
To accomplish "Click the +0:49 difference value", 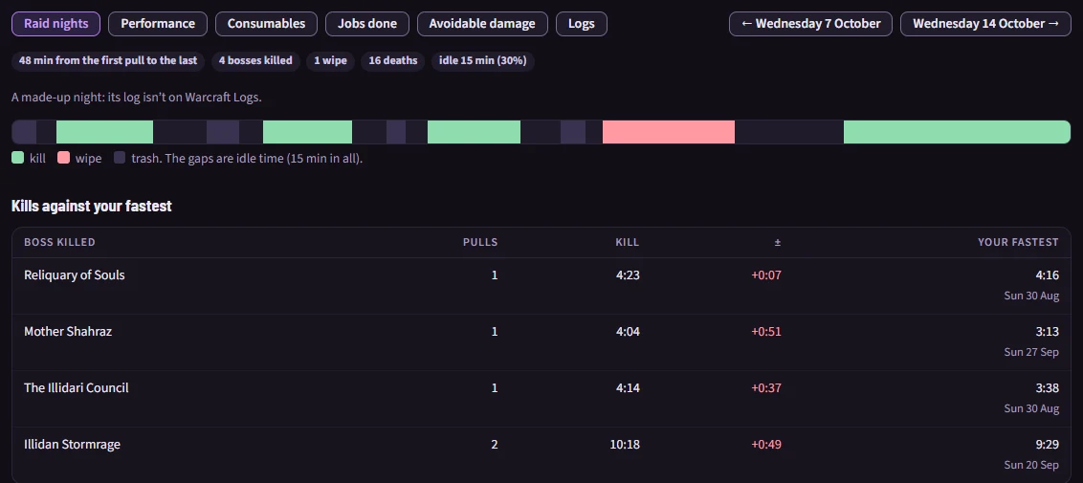I will tap(766, 445).
